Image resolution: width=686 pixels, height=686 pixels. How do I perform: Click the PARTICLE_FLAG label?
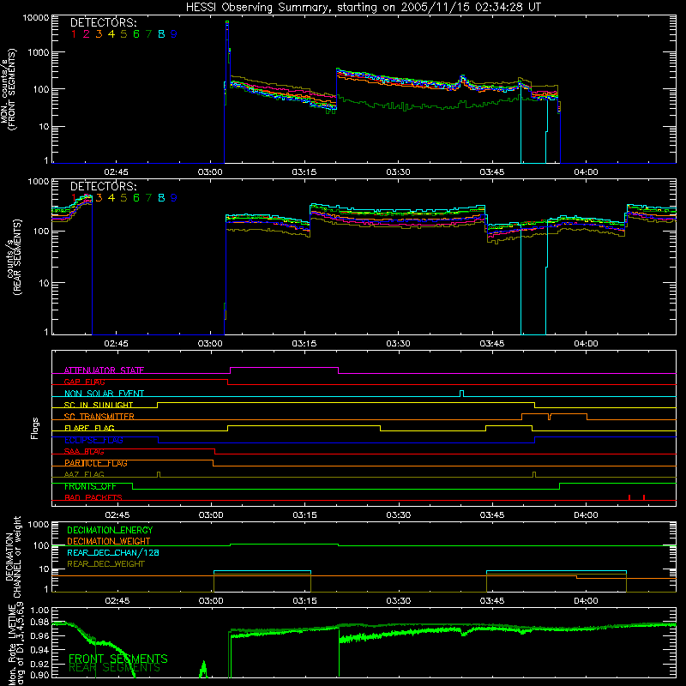pos(96,463)
